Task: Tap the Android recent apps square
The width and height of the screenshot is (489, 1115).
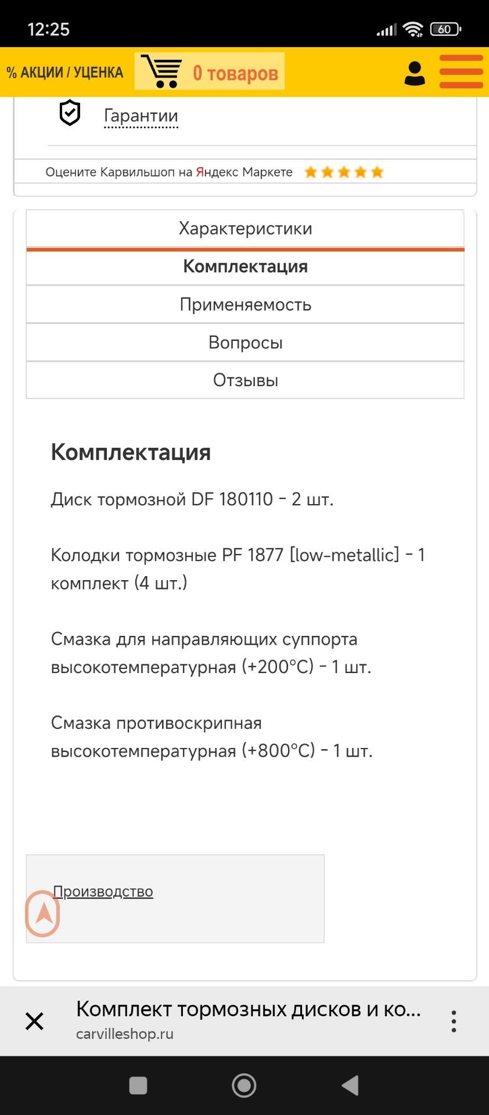Action: [138, 1085]
